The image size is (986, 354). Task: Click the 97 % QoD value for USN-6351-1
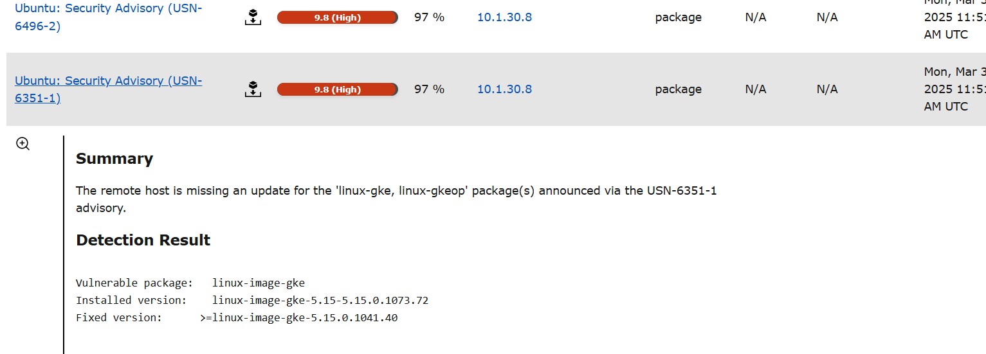pos(429,89)
